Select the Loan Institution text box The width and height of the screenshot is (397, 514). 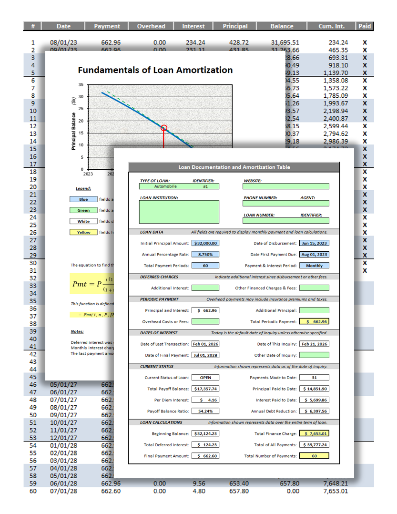(x=179, y=212)
